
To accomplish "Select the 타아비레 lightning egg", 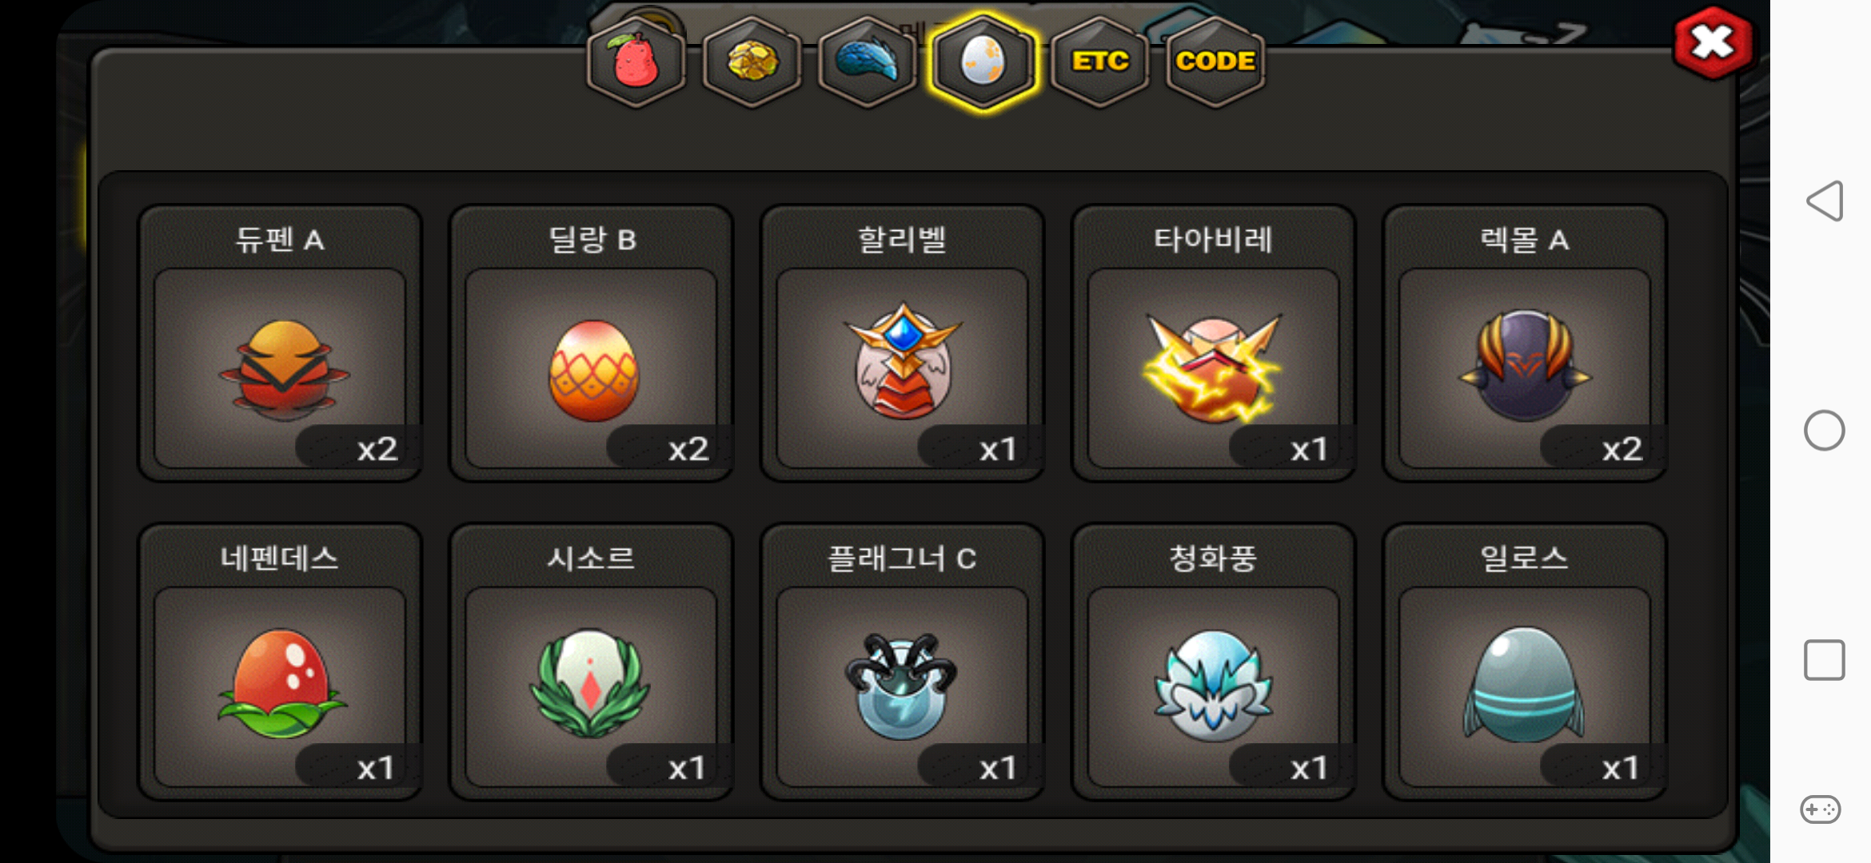I will [x=1213, y=344].
